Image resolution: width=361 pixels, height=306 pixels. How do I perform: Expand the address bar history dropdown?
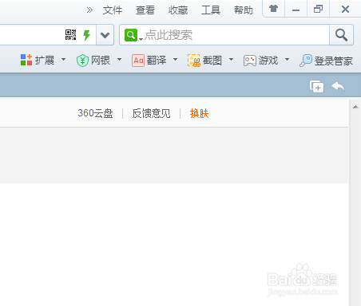click(x=105, y=35)
